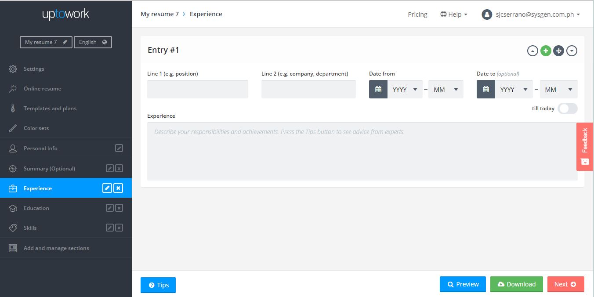Remove the Skills section with X icon

(119, 228)
